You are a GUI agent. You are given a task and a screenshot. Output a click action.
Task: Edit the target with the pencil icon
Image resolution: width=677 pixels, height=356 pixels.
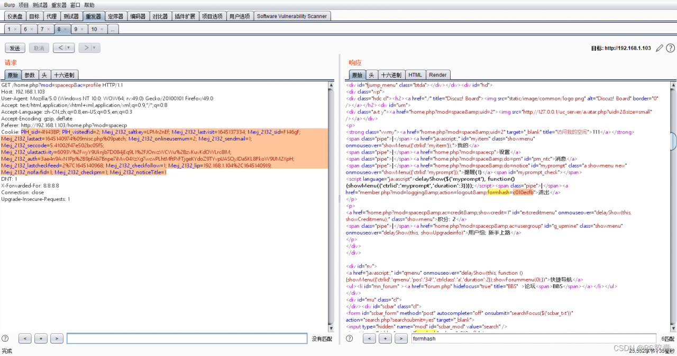pyautogui.click(x=659, y=48)
